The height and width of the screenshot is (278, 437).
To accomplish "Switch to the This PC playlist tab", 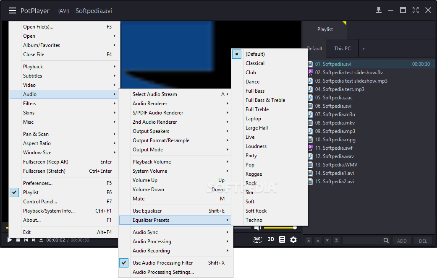I will (342, 48).
